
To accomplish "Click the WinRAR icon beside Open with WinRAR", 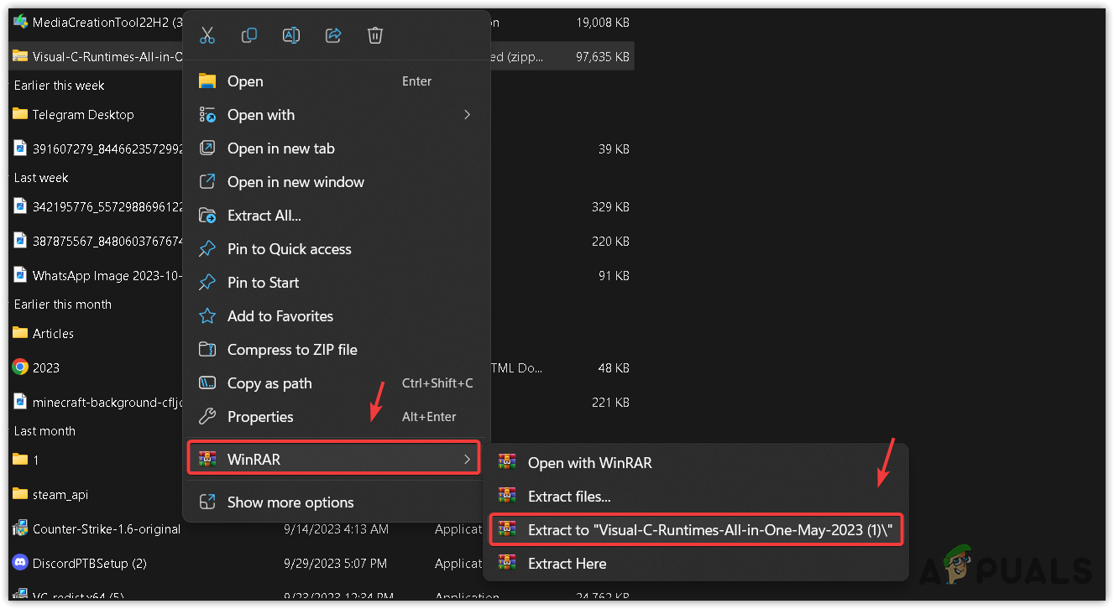I will (506, 463).
